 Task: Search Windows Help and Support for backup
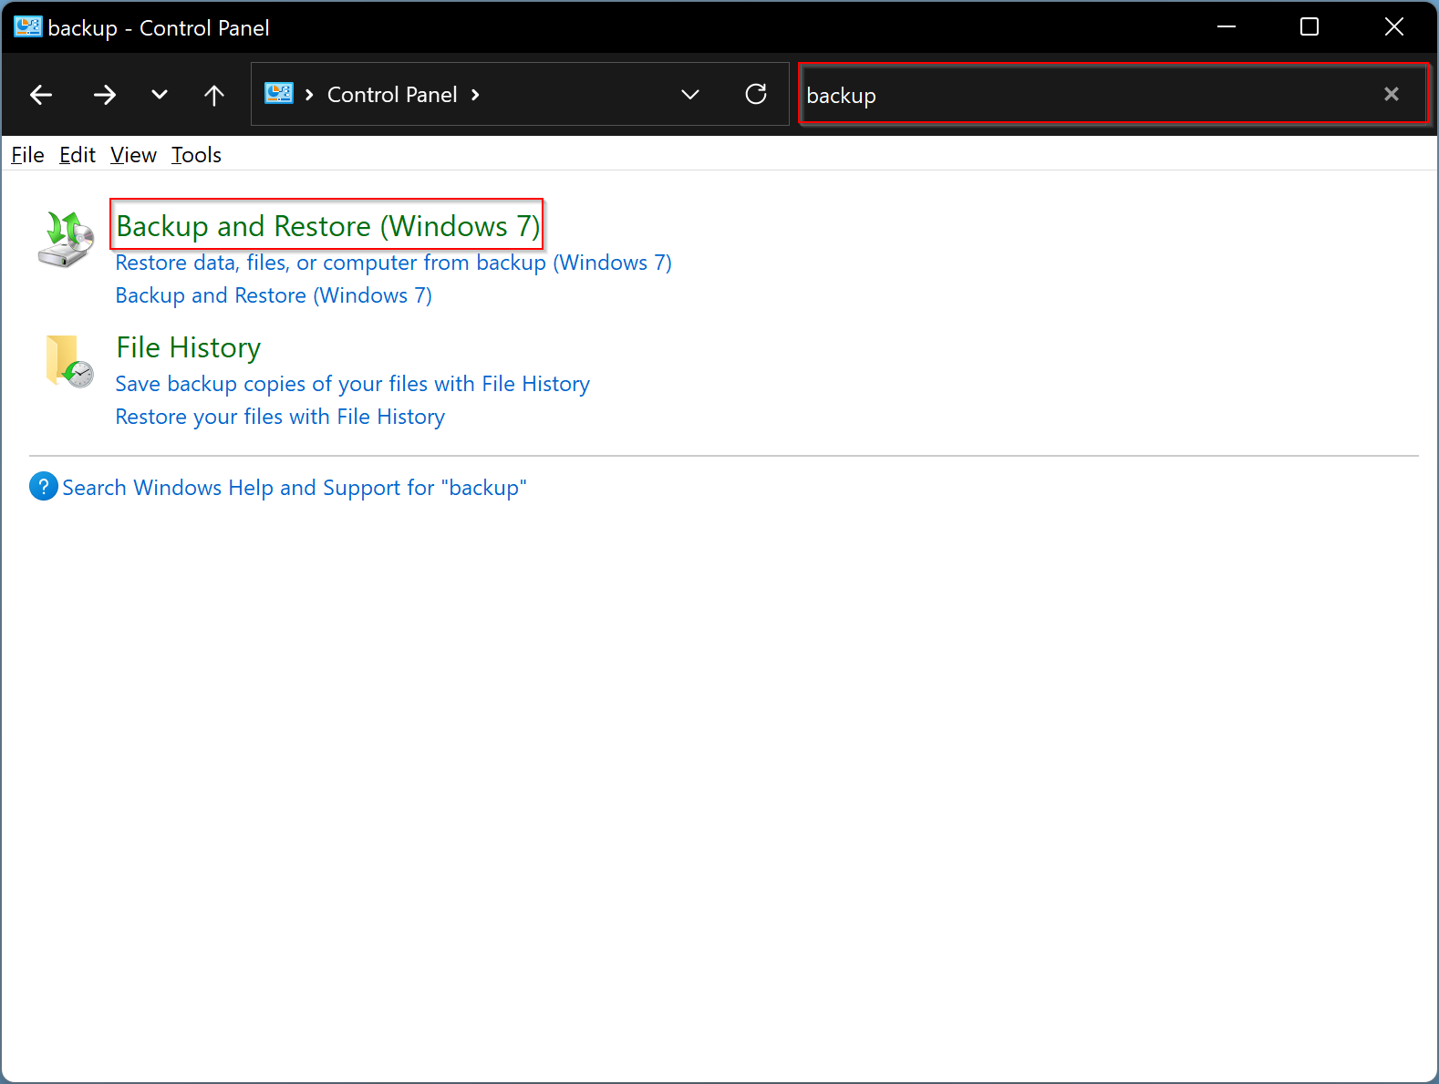click(295, 488)
